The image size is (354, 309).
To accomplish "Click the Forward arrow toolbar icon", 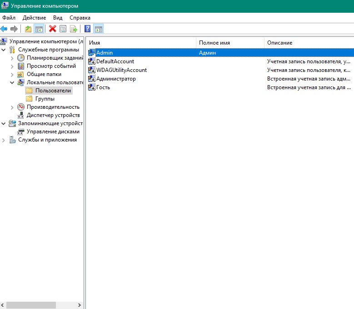I will (x=14, y=29).
